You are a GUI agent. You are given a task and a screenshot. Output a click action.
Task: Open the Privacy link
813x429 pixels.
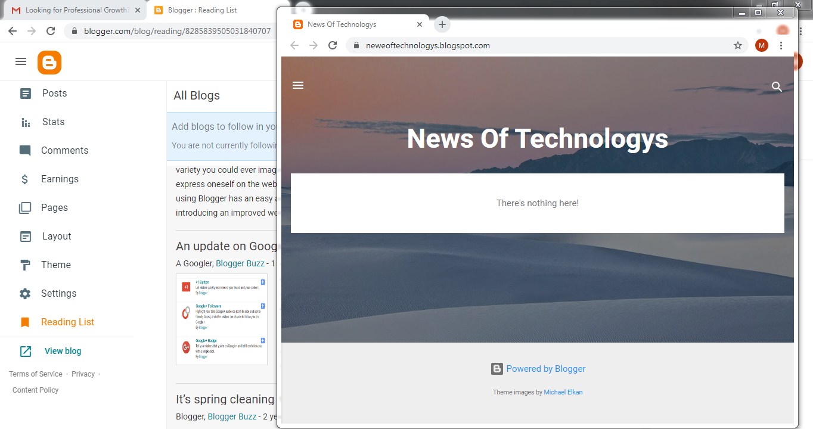(x=83, y=374)
